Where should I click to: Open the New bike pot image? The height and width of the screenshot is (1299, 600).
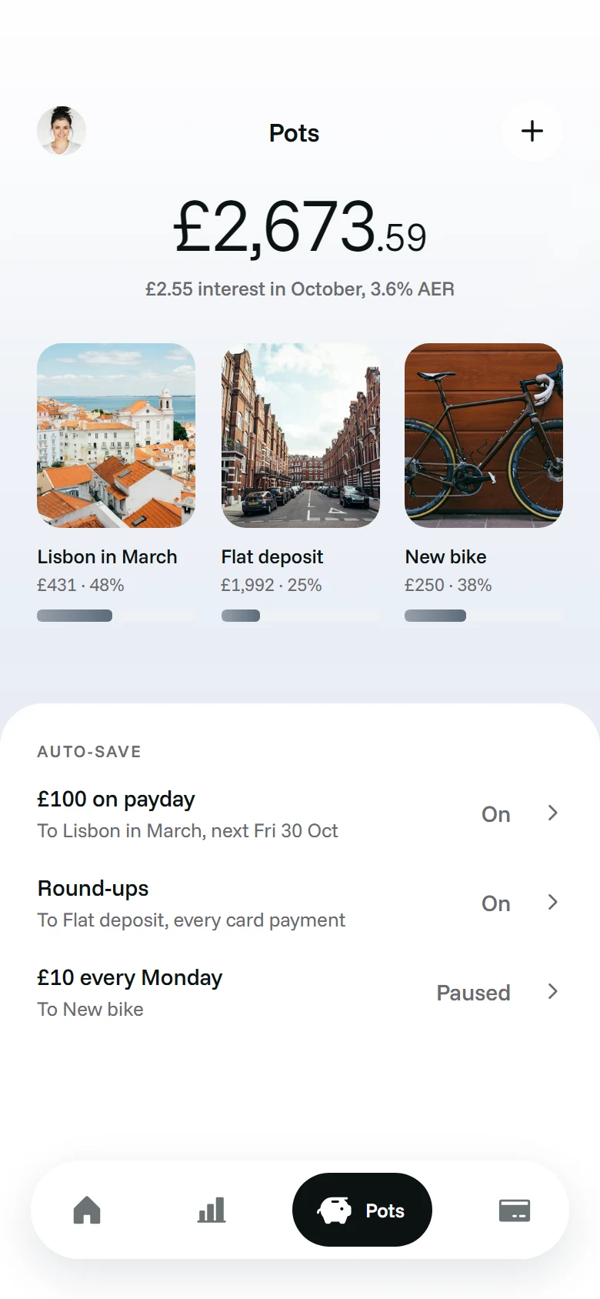[x=484, y=436]
